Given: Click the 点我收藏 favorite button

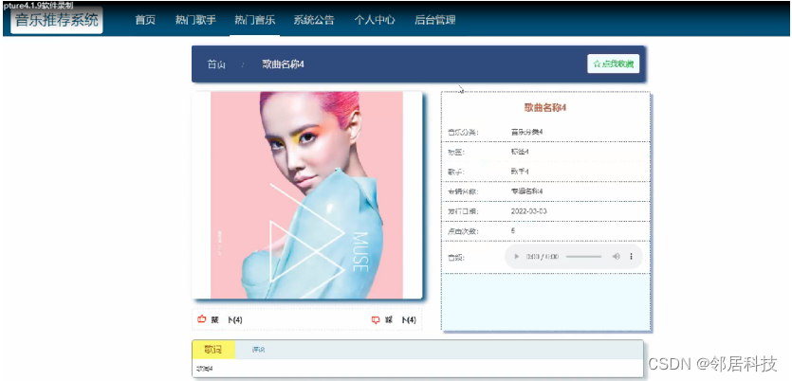Looking at the screenshot, I should [613, 63].
